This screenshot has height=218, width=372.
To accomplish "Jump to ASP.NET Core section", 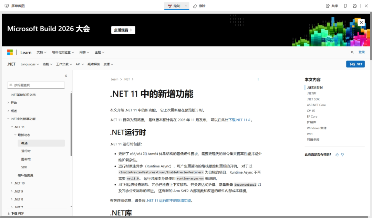I will pos(316,105).
